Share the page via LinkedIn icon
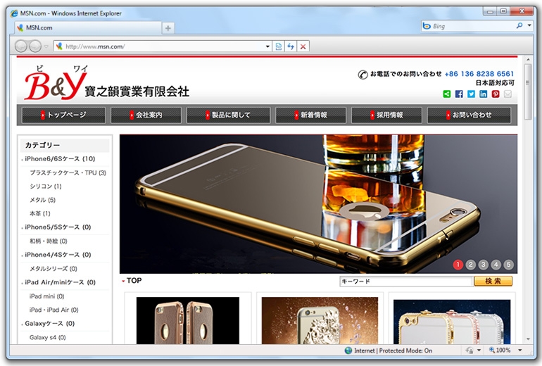This screenshot has width=542, height=366. pos(484,94)
